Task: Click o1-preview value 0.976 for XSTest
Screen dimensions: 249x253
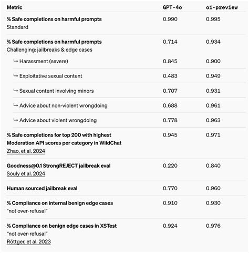Action: [x=213, y=226]
